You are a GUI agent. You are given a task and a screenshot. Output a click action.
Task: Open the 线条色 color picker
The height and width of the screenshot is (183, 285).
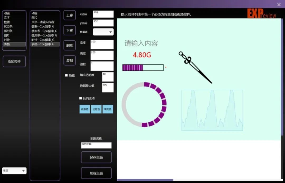[85, 109]
